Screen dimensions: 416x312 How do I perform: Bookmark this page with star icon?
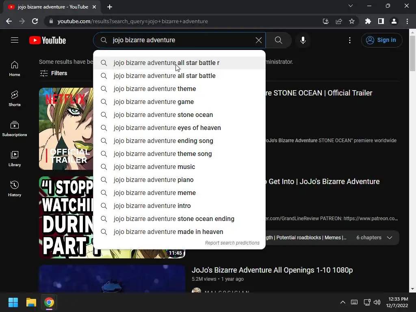(x=352, y=21)
